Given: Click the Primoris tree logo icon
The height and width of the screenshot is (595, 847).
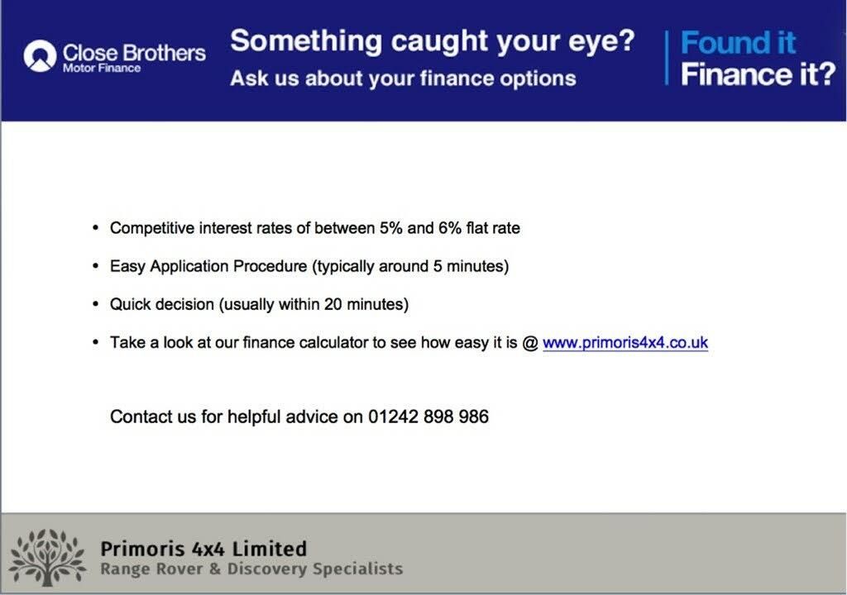Looking at the screenshot, I should click(x=47, y=558).
